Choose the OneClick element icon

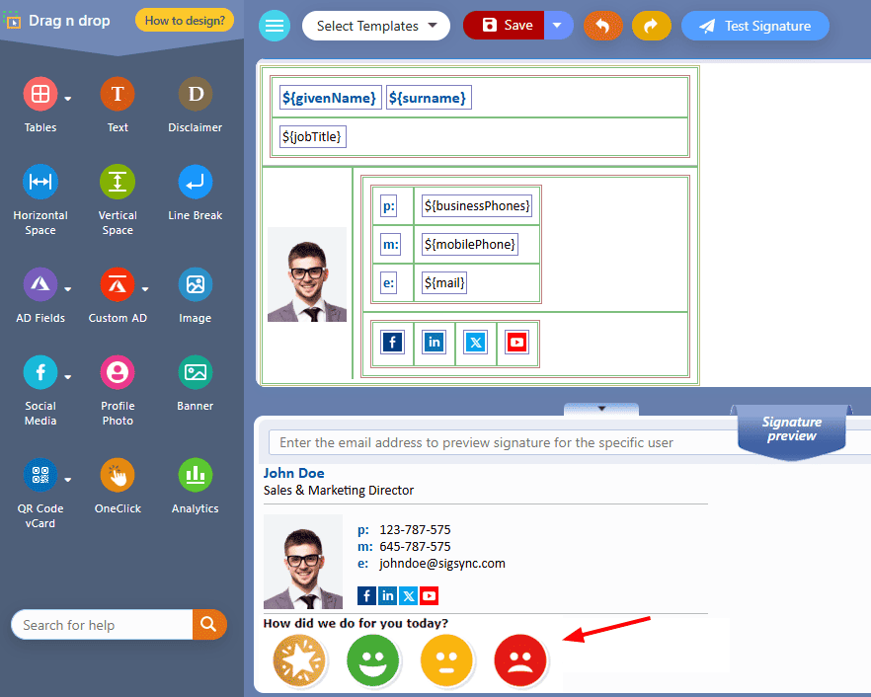118,475
